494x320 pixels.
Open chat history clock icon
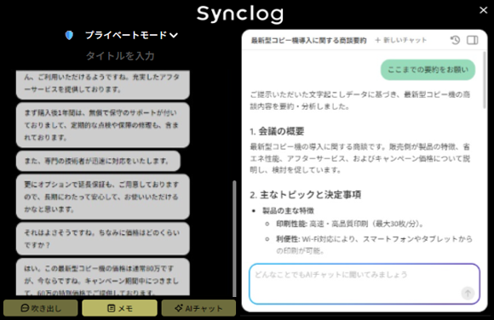point(455,40)
